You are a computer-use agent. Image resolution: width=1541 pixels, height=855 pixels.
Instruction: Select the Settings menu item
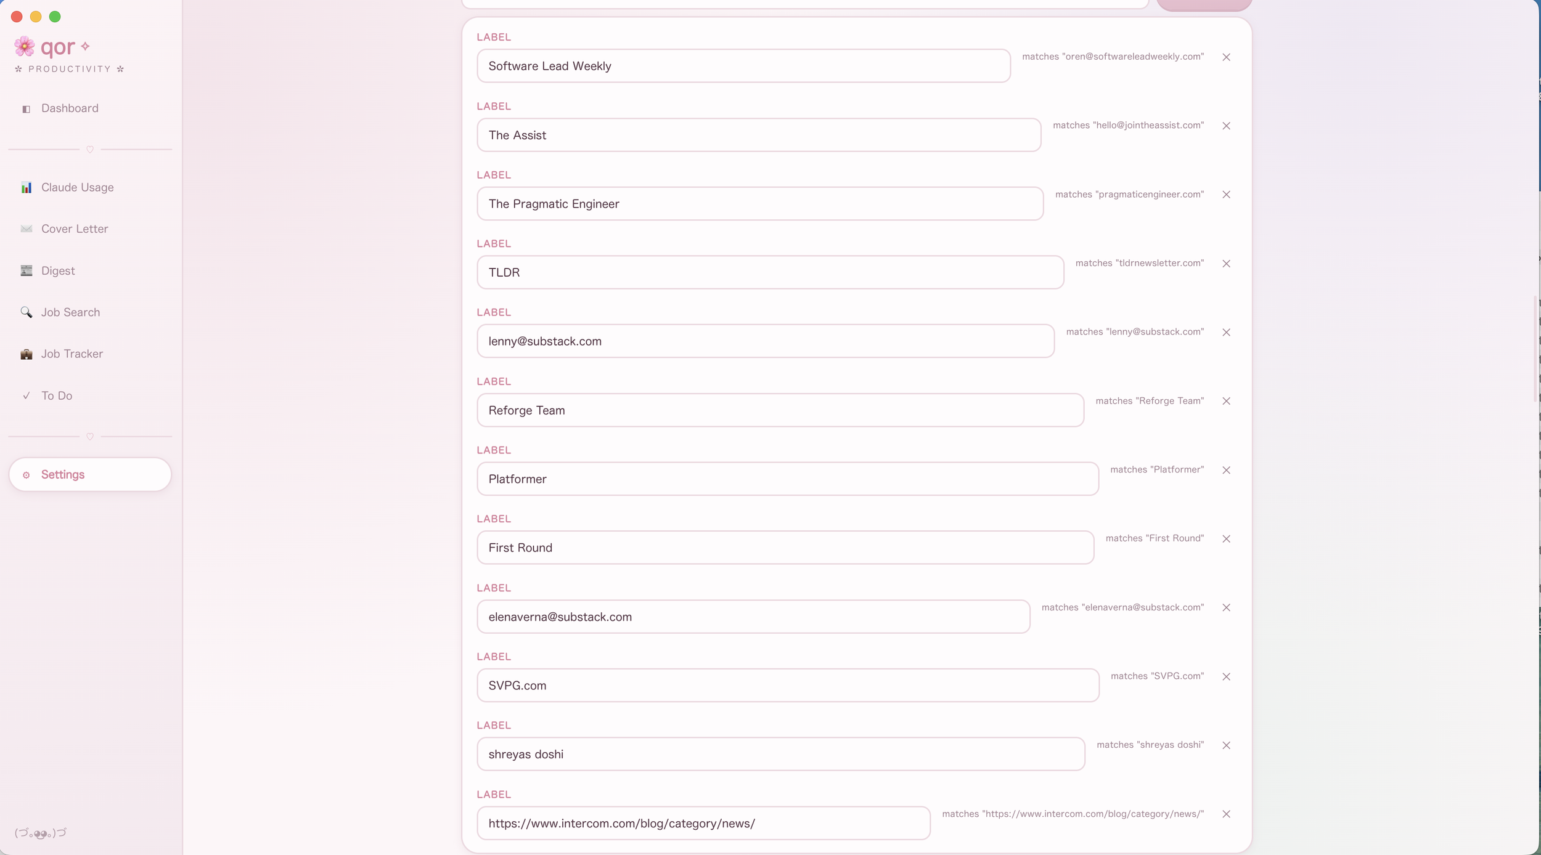90,474
